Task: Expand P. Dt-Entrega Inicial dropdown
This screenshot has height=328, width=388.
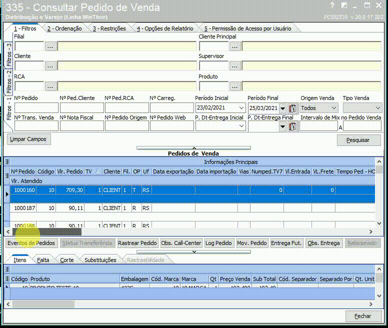Action: point(241,126)
